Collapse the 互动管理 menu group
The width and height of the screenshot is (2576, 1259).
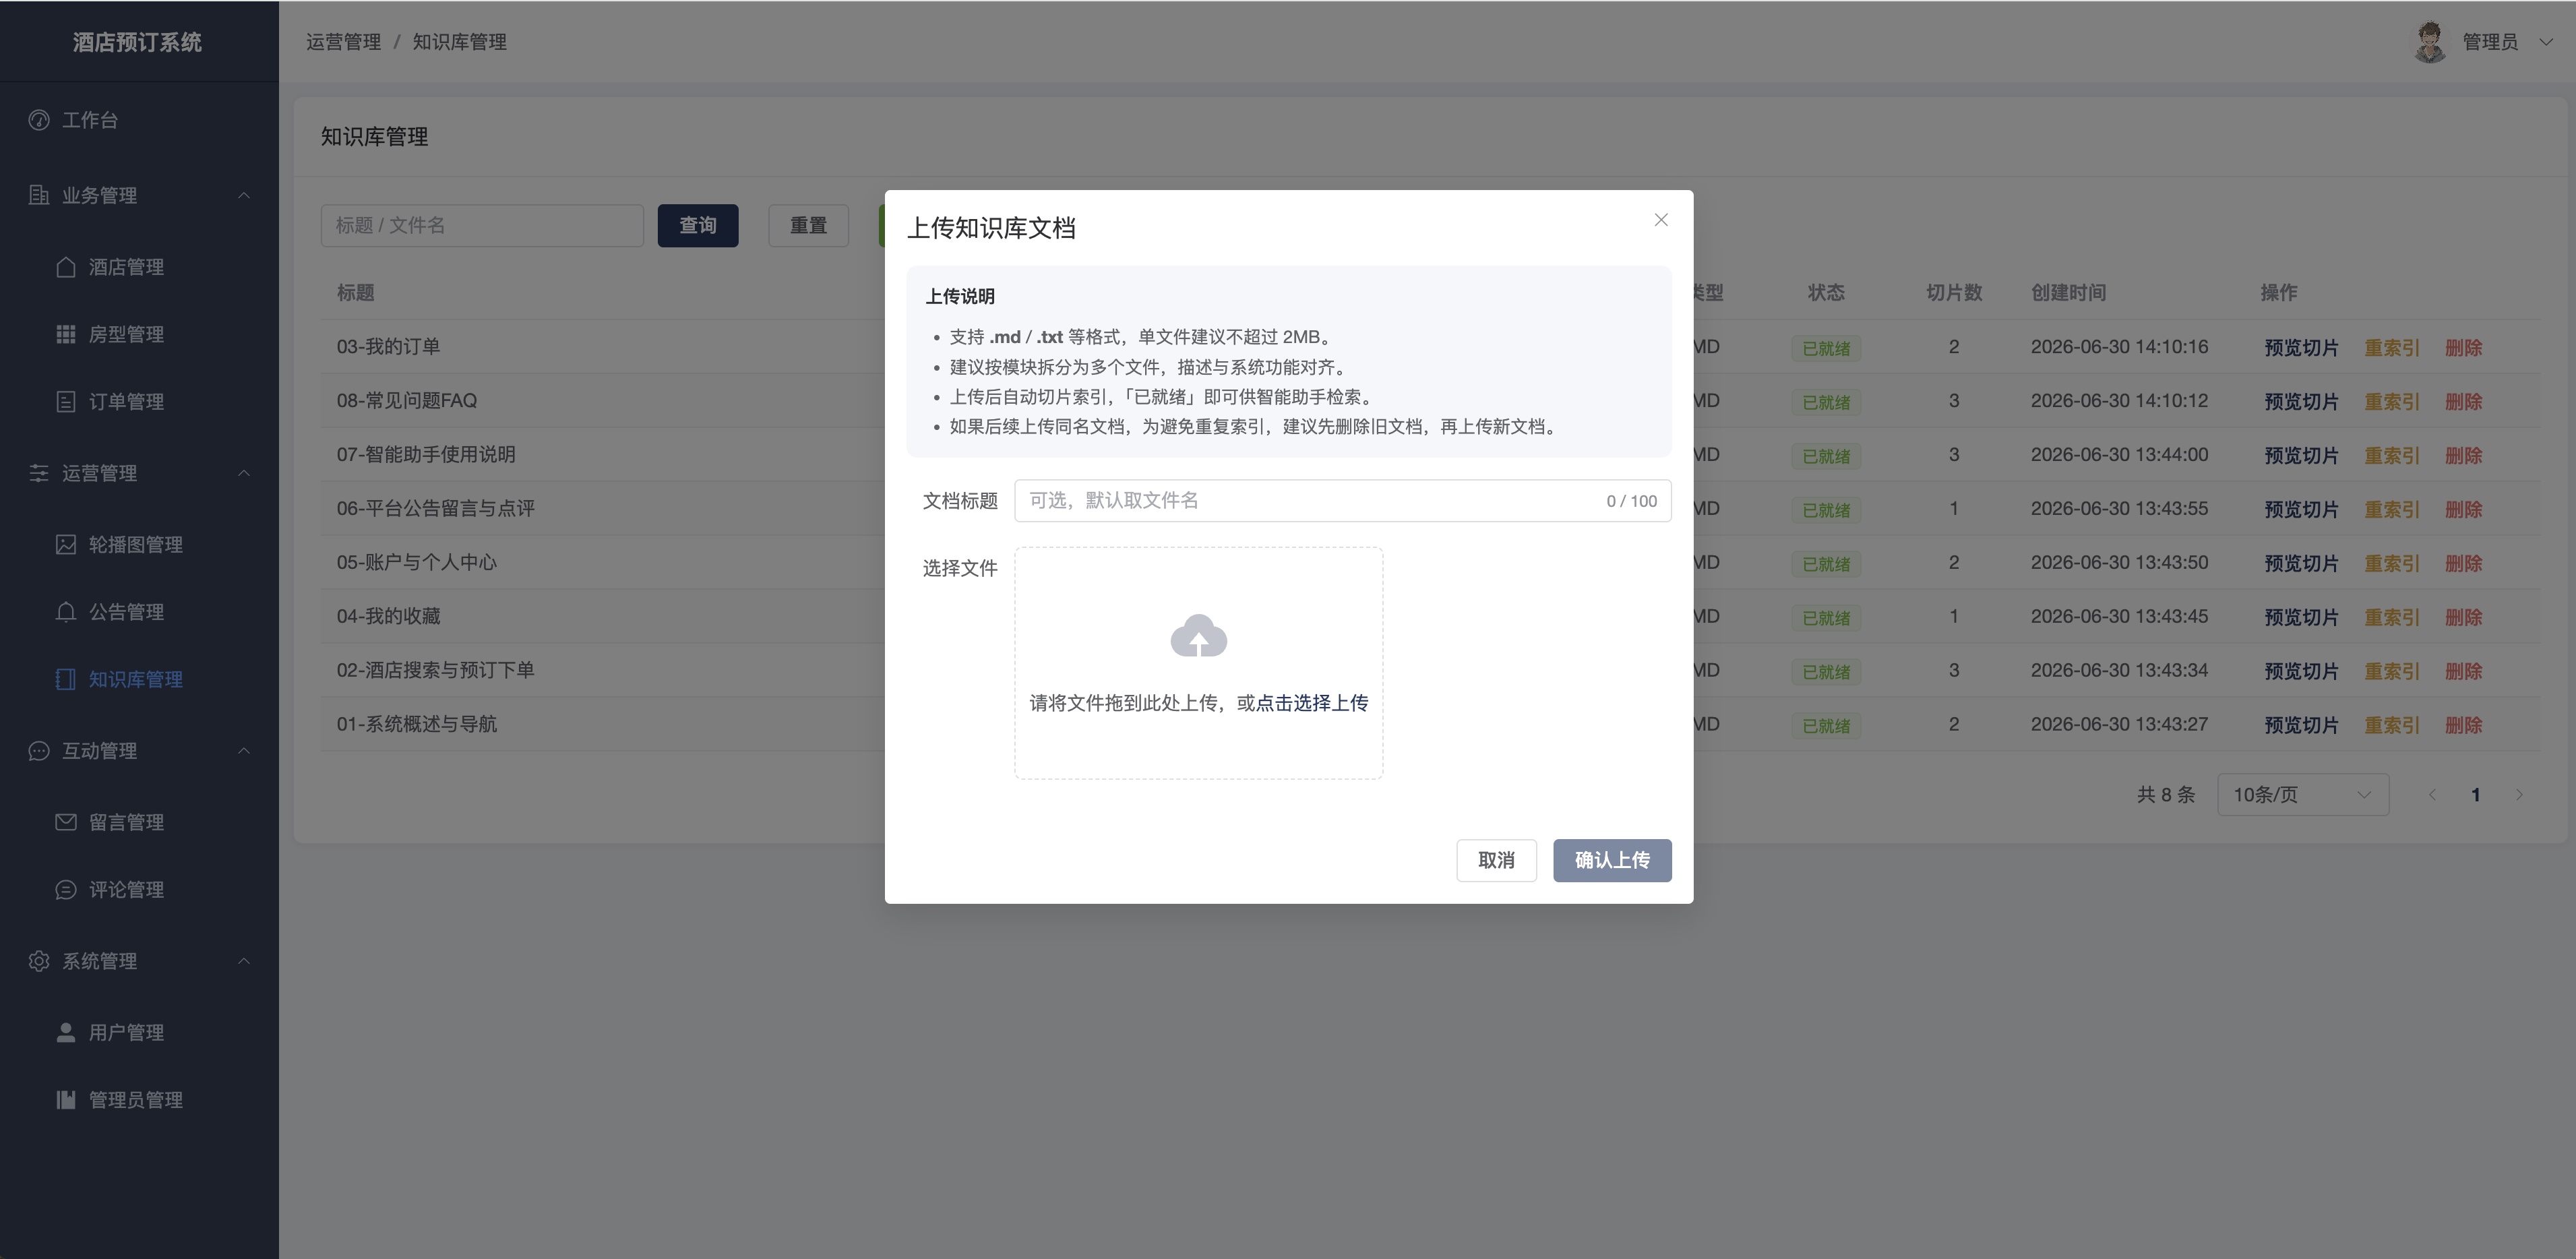[244, 751]
